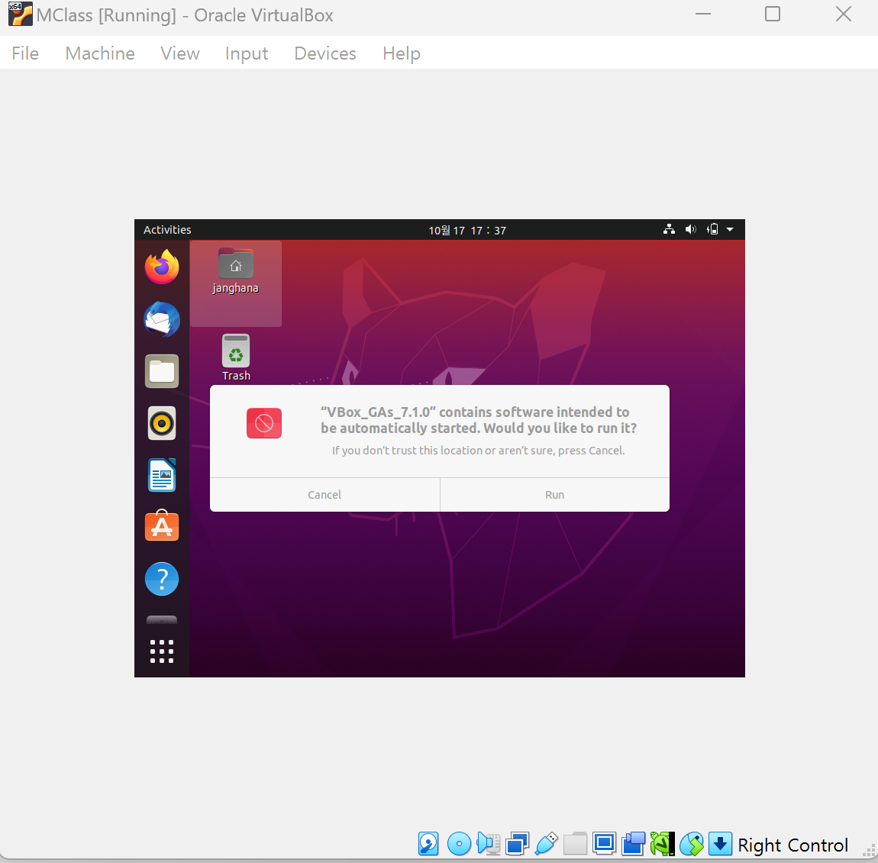Click the volume speaker icon in top bar
878x863 pixels.
pos(691,230)
